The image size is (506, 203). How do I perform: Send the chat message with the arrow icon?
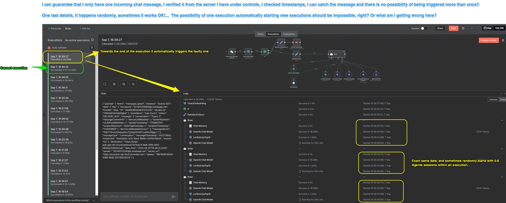[173, 196]
